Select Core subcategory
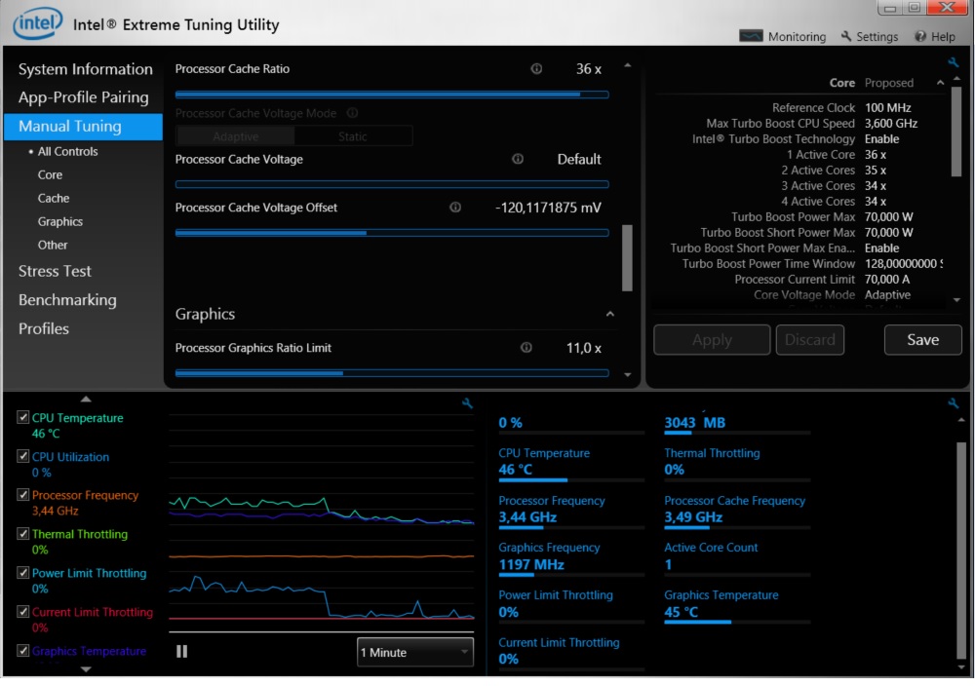 coord(50,174)
